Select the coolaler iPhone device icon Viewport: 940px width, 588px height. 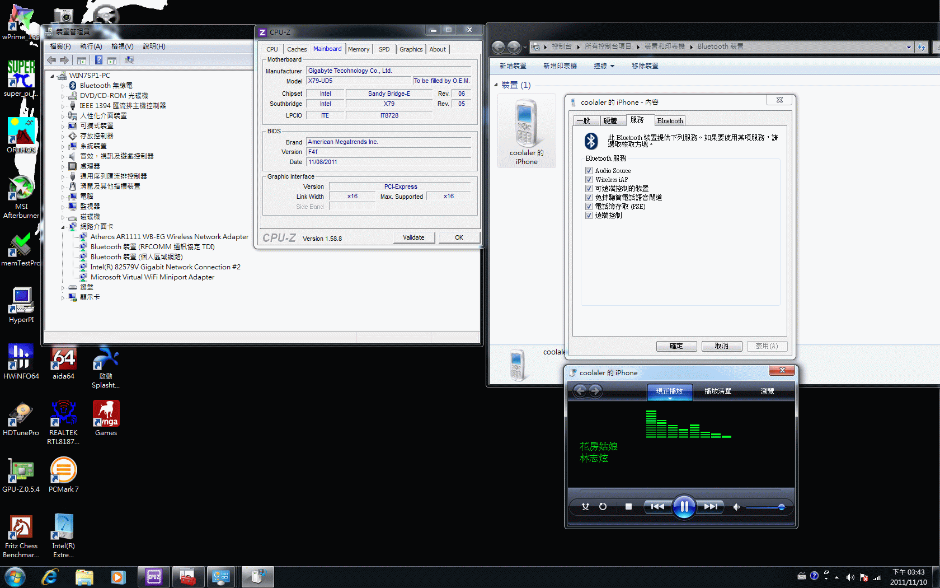tap(526, 131)
